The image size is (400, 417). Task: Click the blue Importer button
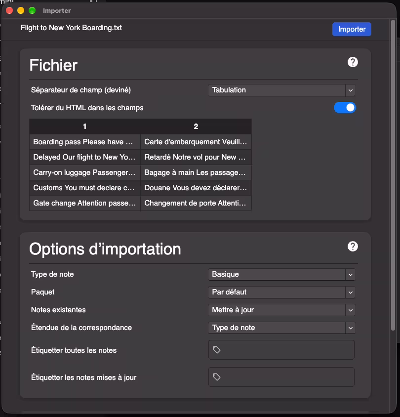click(352, 29)
